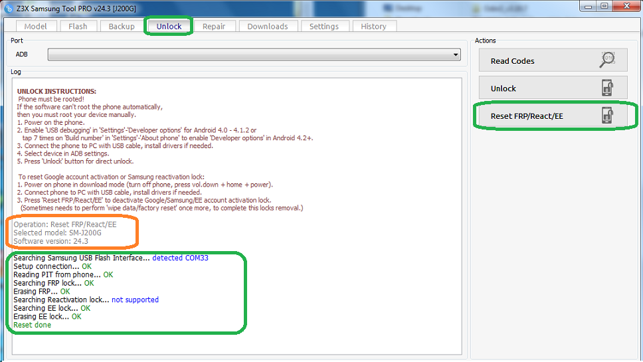Click Reset FRP/React/EE button label
Viewport: 643px width, 362px height.
(x=527, y=116)
